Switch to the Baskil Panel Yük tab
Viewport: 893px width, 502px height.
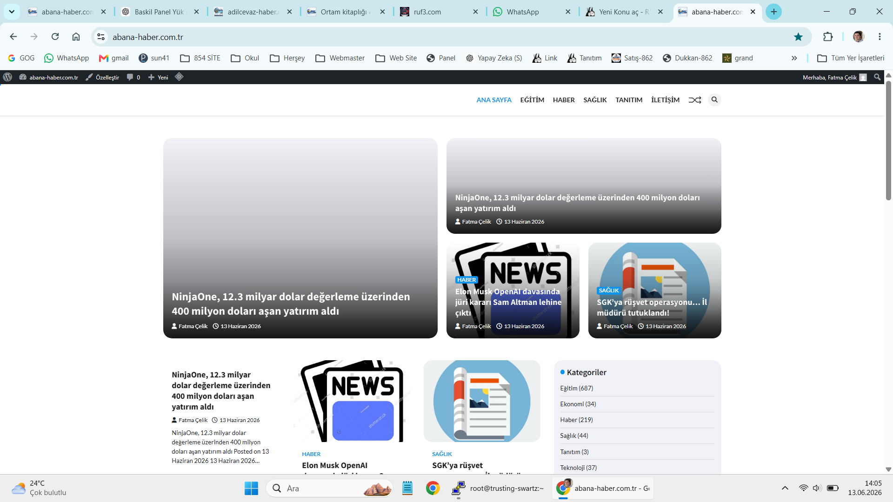(x=159, y=12)
